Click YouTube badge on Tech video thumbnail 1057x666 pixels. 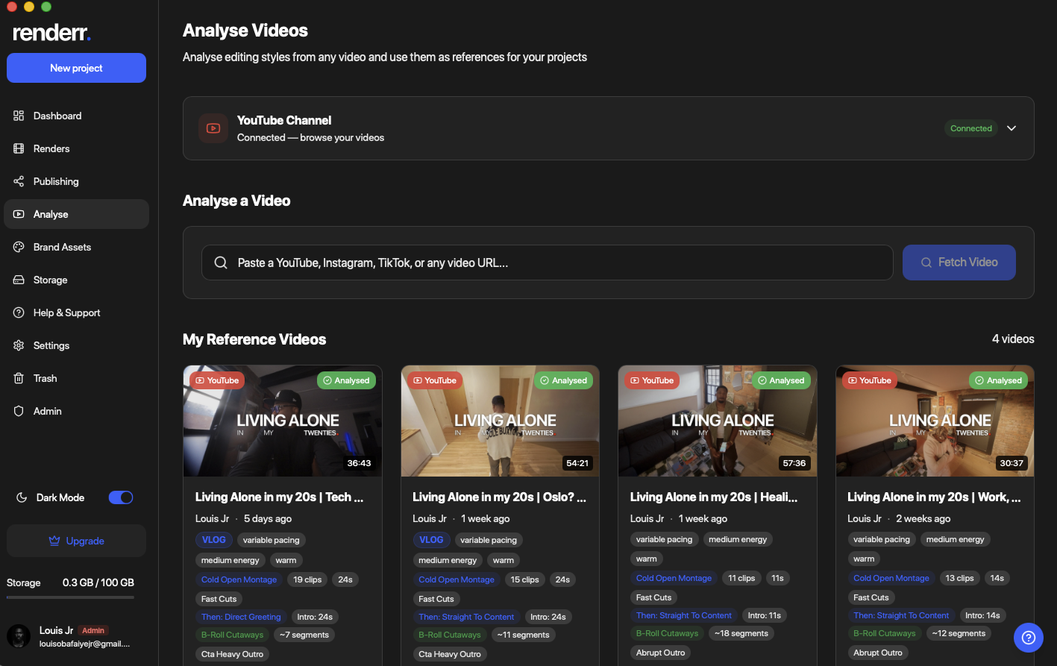point(217,380)
